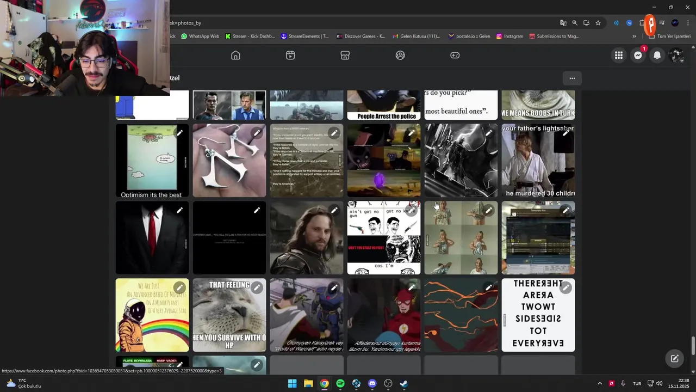Open the Stream - Kick Dashboard bookmark
Image resolution: width=696 pixels, height=392 pixels.
pos(250,36)
